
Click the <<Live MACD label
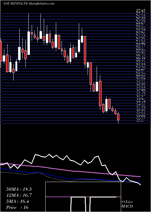pyautogui.click(x=127, y=204)
